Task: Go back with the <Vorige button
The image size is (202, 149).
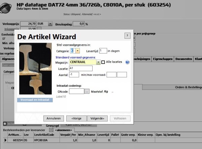Action: coord(76,118)
